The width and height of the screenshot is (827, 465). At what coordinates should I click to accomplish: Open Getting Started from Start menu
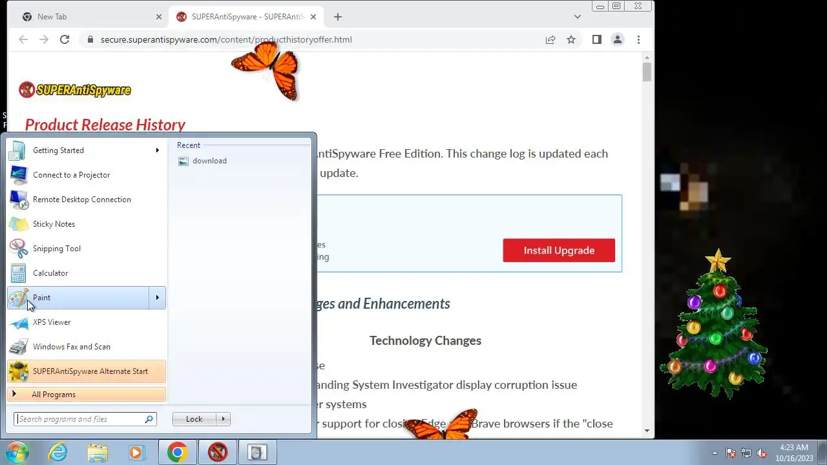[87, 150]
